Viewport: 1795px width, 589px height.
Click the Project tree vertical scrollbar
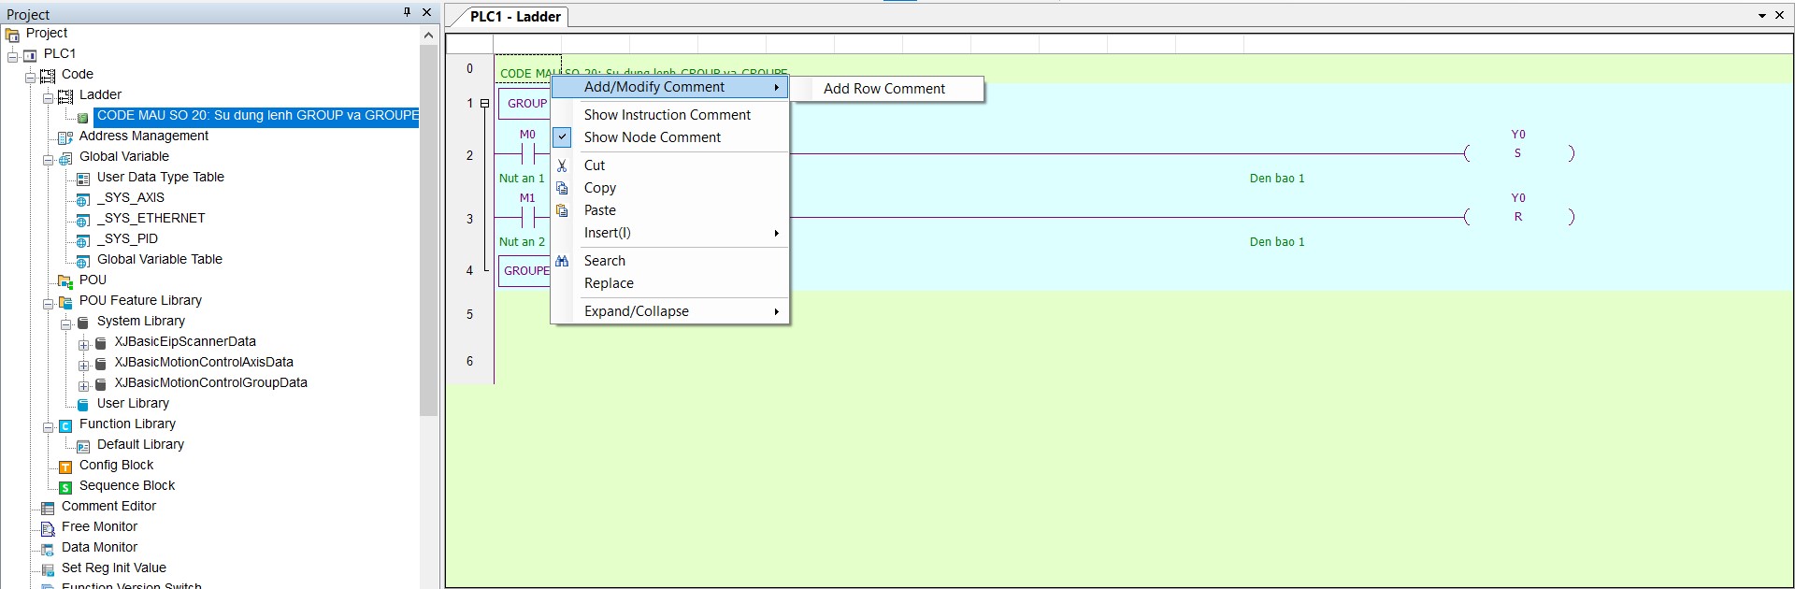428,234
